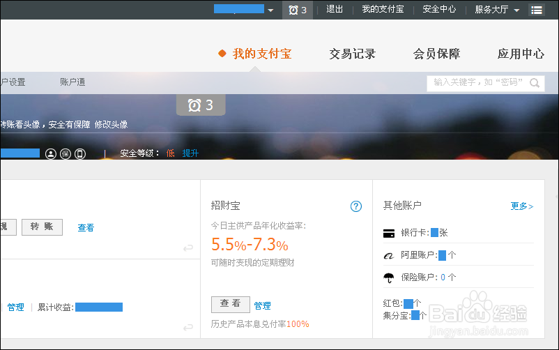Click the Ali account logo icon

[389, 255]
